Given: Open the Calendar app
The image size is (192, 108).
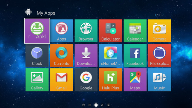Looking at the screenshot, I should (135, 31).
